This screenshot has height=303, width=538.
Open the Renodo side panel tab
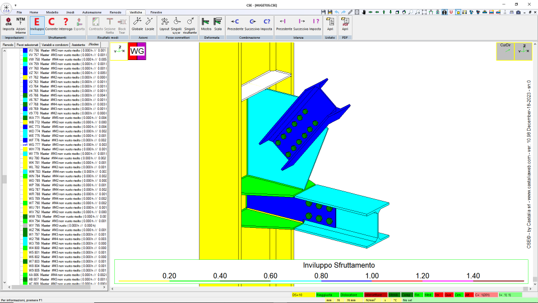tap(8, 45)
